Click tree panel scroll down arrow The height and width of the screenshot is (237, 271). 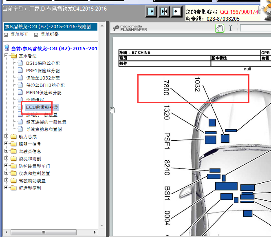[102, 226]
